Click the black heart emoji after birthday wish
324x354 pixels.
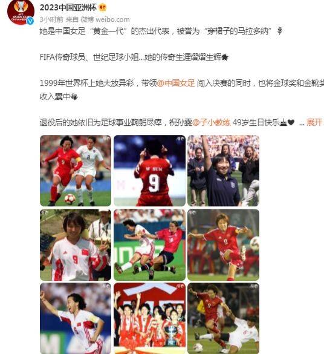point(291,122)
